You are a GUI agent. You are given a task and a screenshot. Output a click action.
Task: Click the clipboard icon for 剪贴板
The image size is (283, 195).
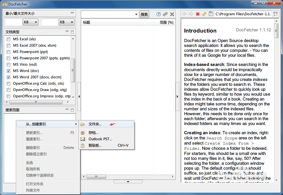click(x=83, y=145)
